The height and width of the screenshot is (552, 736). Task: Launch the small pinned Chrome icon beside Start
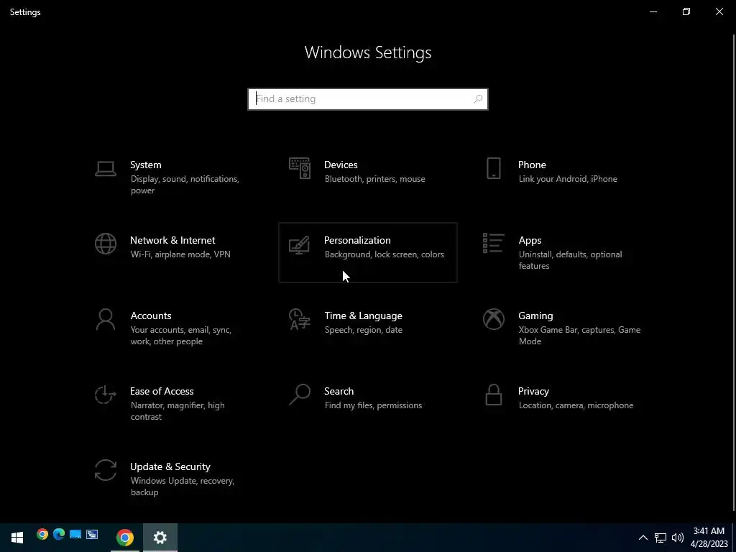click(42, 534)
